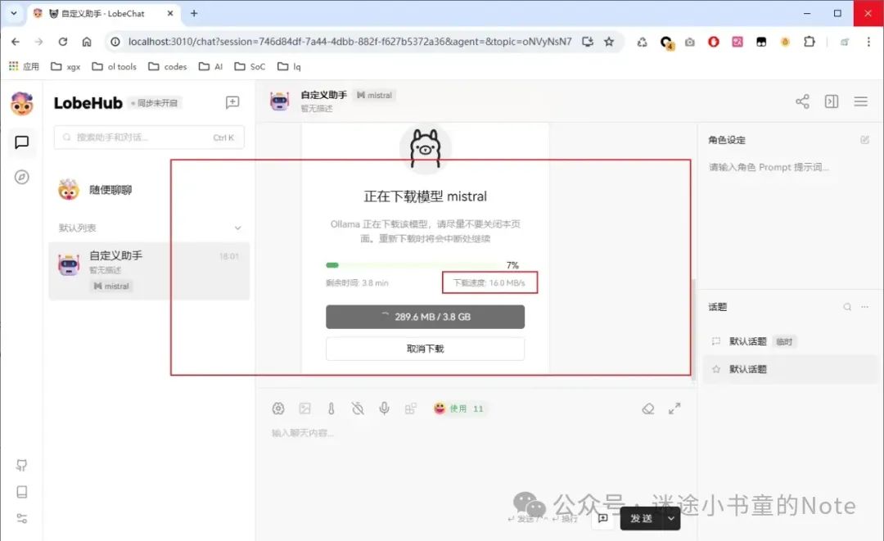The image size is (884, 541).
Task: Open the 应用 apps shortcut
Action: 24,66
